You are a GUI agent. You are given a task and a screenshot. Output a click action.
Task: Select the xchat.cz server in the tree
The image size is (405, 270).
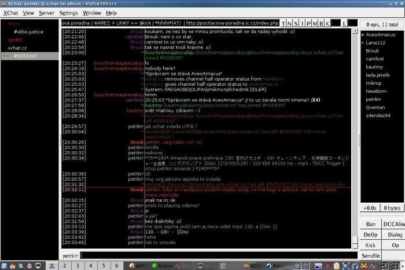[17, 48]
